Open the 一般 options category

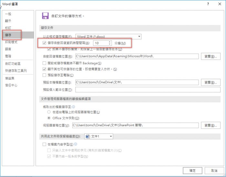tap(8, 14)
